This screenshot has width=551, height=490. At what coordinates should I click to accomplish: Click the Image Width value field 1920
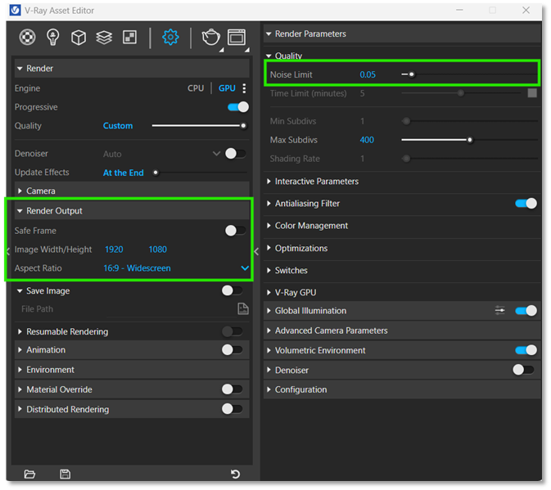pos(114,249)
